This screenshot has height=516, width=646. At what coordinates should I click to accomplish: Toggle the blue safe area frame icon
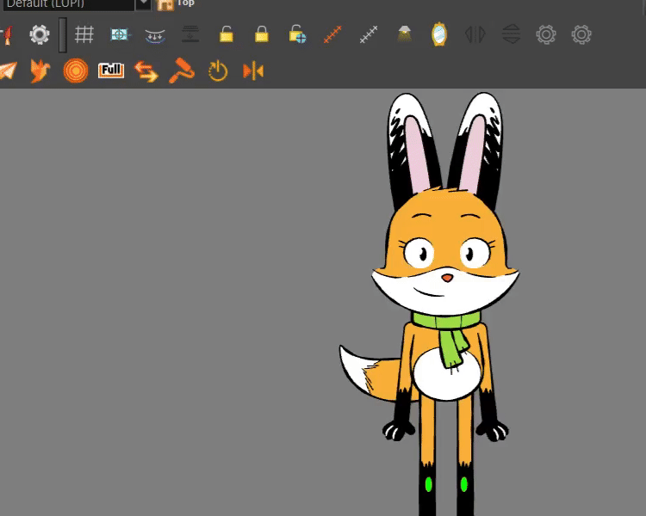tap(120, 35)
